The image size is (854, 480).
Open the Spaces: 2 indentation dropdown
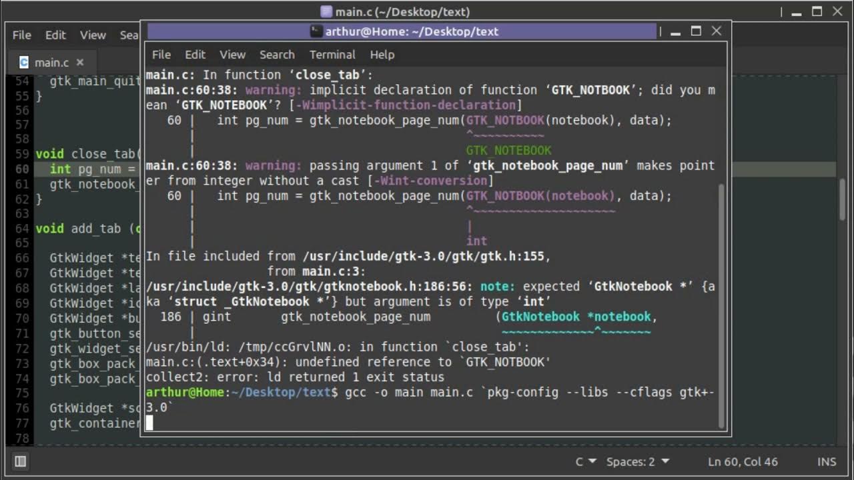[638, 461]
